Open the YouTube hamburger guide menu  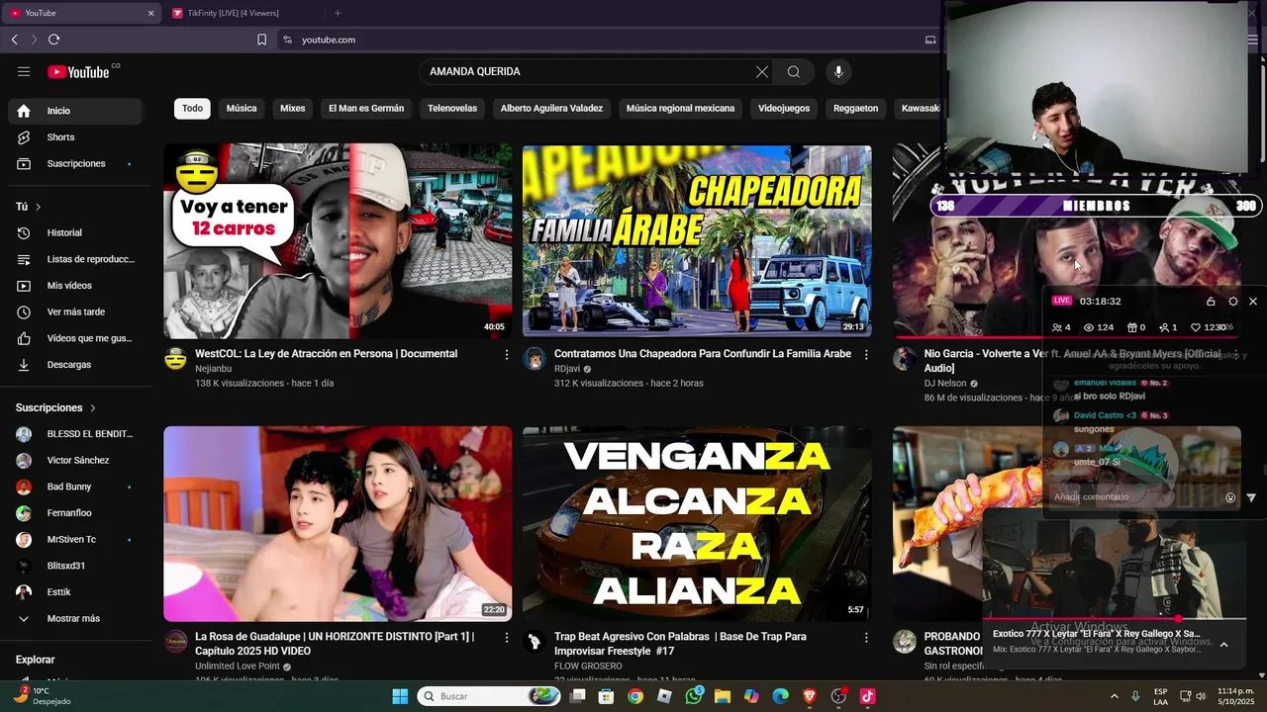pyautogui.click(x=24, y=71)
